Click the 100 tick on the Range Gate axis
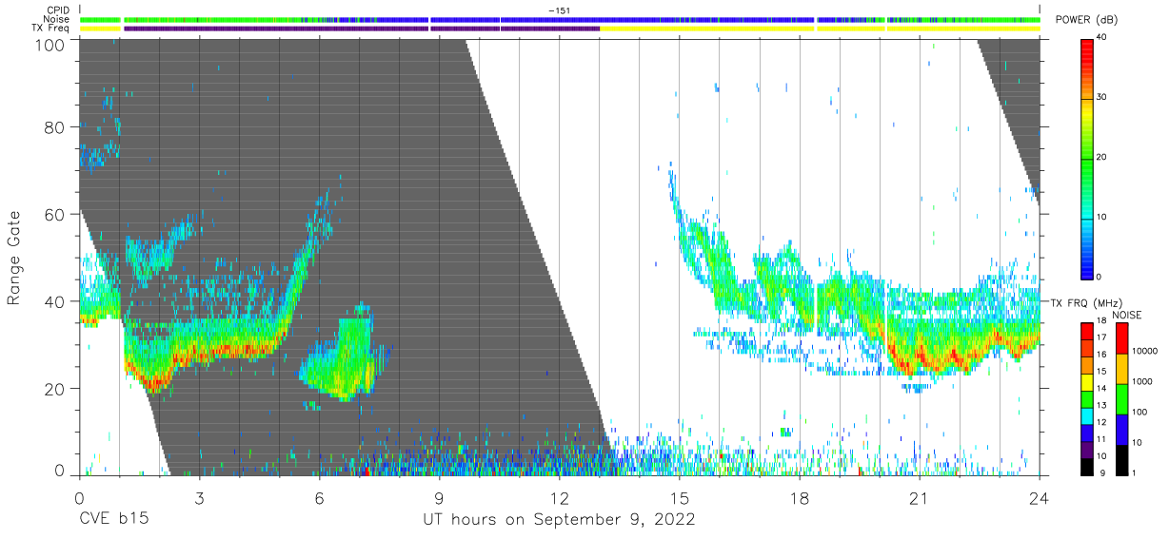This screenshot has width=1169, height=539. [50, 45]
